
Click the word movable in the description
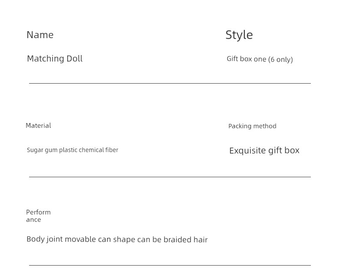[x=80, y=239]
